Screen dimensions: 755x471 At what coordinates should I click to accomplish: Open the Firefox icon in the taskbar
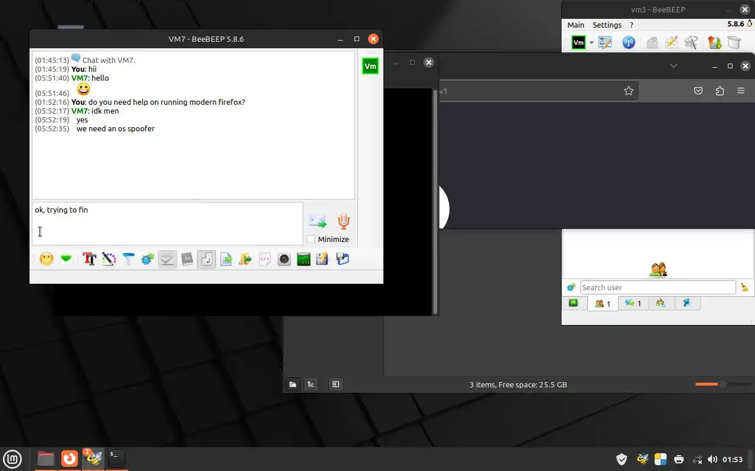point(70,458)
